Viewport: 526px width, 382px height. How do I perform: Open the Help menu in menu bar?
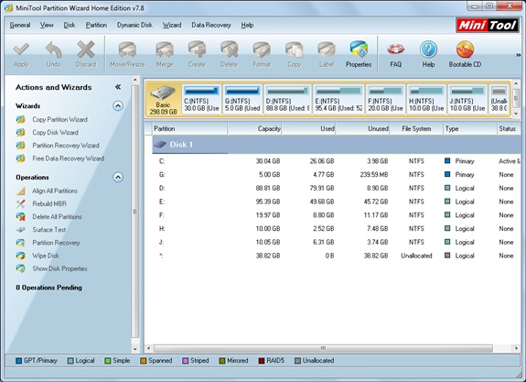point(247,25)
